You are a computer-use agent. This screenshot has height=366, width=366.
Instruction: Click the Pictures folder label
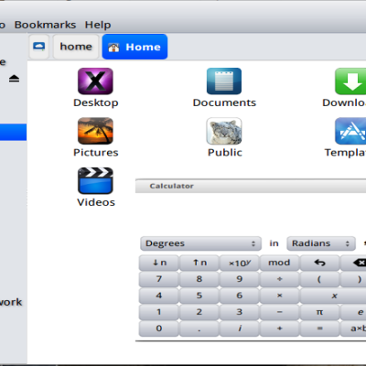(96, 153)
